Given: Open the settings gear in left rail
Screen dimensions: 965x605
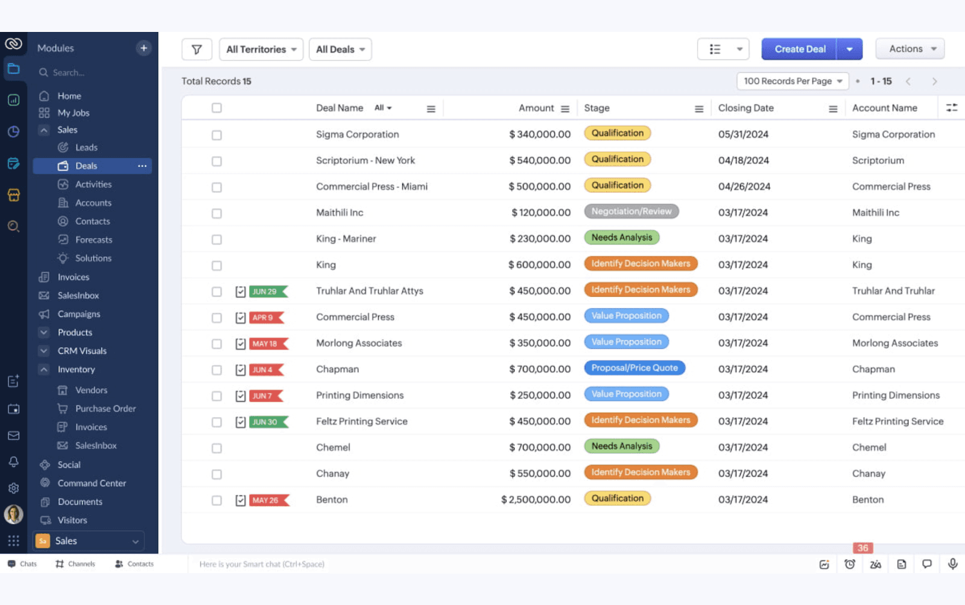Looking at the screenshot, I should pos(13,488).
